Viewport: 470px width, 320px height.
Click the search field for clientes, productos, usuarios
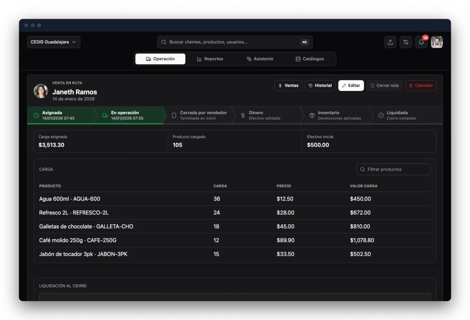pos(235,42)
